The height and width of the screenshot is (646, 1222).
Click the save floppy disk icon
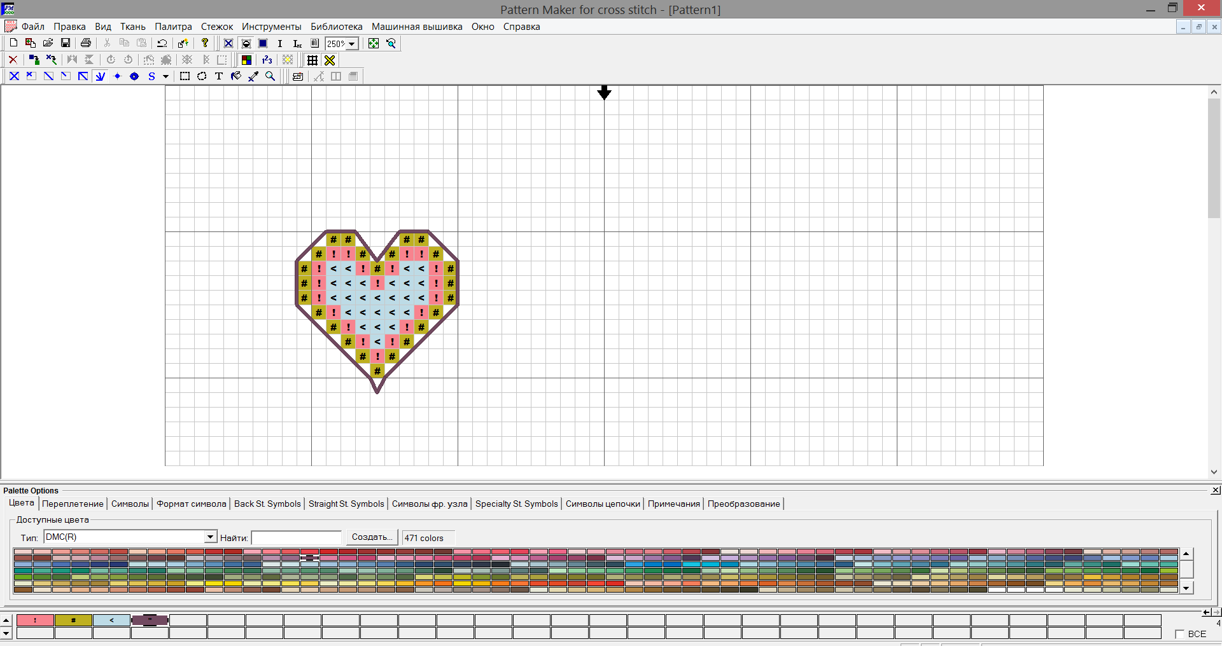tap(66, 43)
